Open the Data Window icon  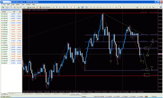[15, 7]
